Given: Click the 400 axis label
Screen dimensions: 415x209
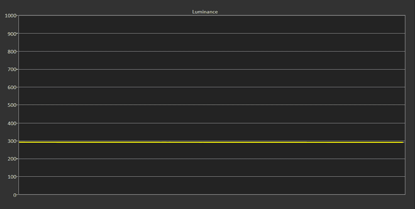Looking at the screenshot, I should pos(12,123).
